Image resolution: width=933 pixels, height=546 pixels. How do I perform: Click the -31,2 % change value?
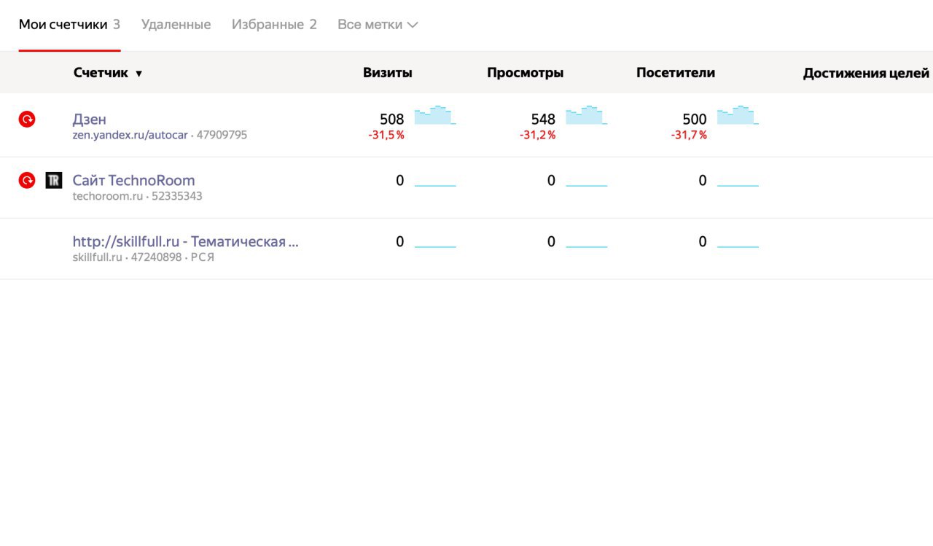[x=537, y=136]
